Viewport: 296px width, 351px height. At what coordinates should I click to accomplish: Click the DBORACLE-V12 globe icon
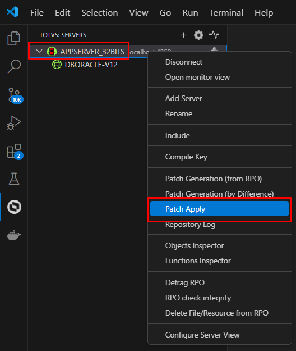(x=57, y=65)
